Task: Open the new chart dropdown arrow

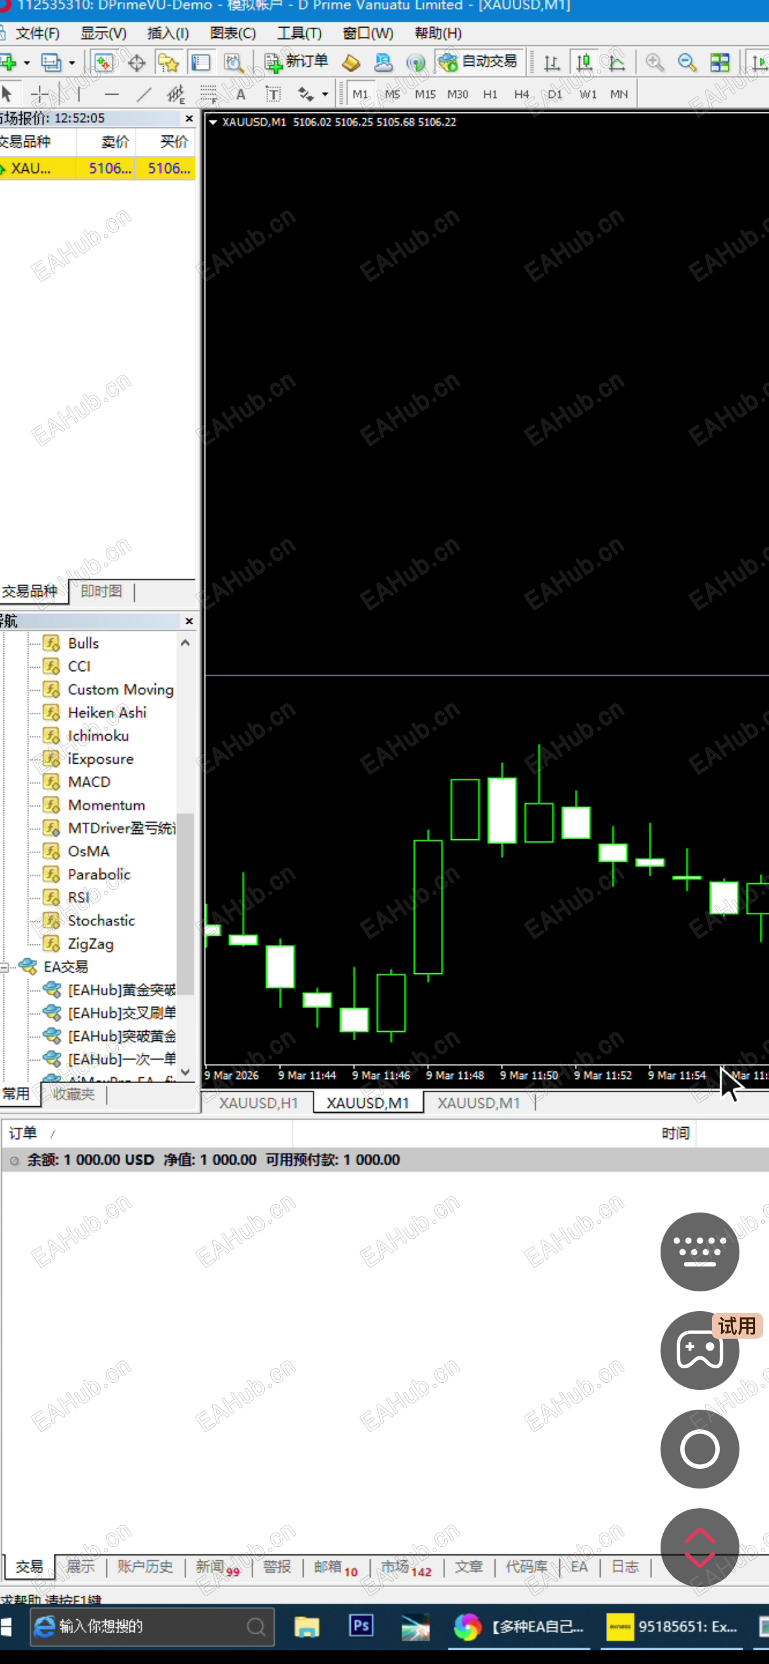Action: click(x=27, y=63)
